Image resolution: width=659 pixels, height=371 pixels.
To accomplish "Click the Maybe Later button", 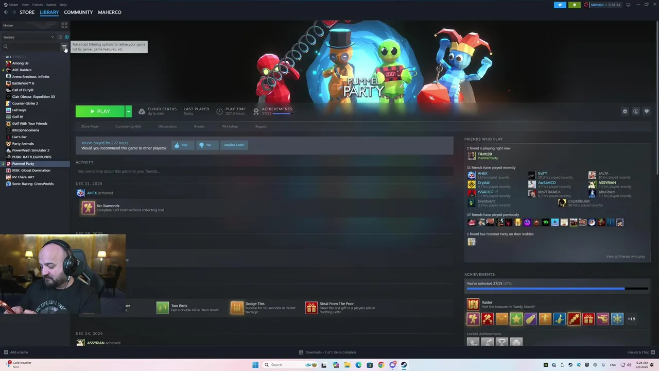I will [234, 145].
